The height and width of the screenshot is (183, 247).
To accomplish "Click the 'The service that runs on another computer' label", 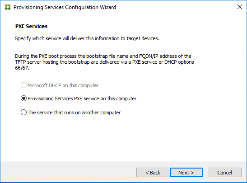I will pyautogui.click(x=74, y=113).
